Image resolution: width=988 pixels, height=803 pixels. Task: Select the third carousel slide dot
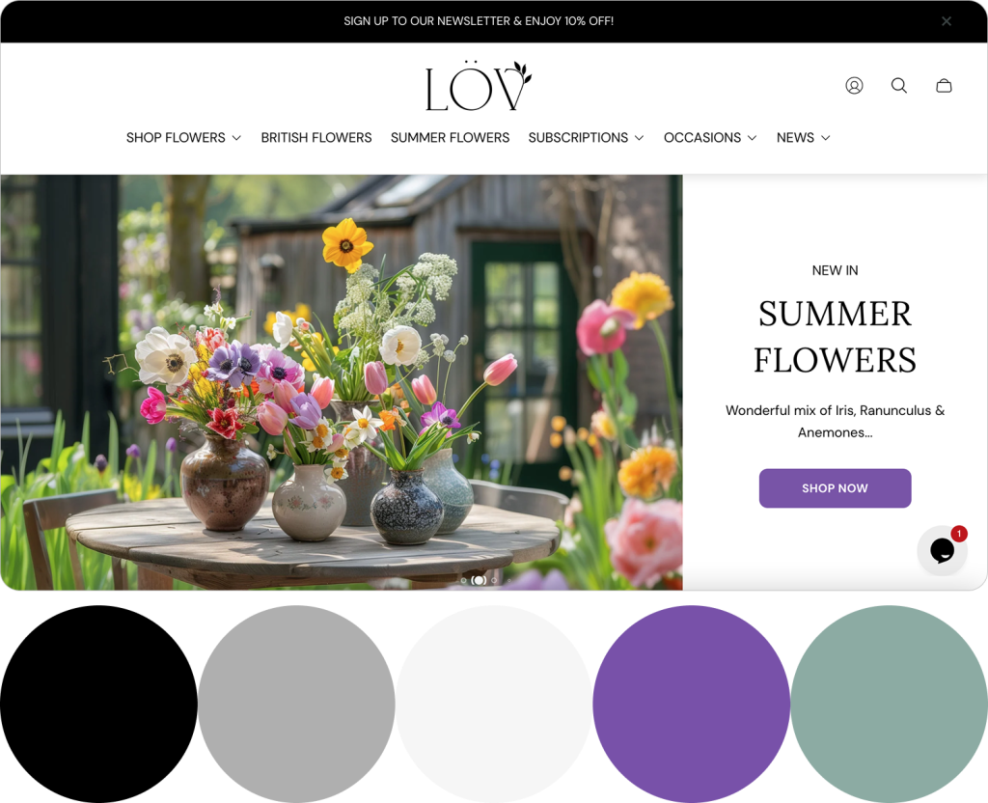click(494, 580)
